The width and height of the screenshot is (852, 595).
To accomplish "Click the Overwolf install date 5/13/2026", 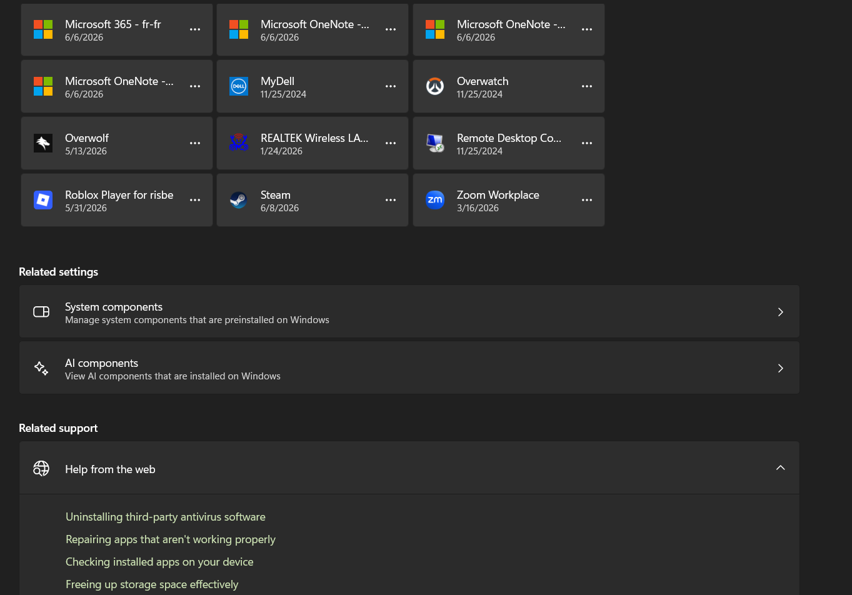I will (x=86, y=151).
